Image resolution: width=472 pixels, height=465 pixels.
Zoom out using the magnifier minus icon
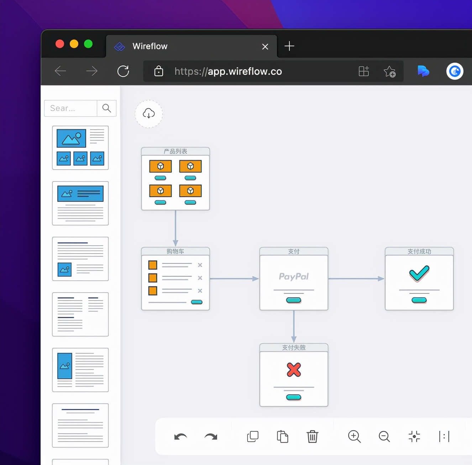384,437
